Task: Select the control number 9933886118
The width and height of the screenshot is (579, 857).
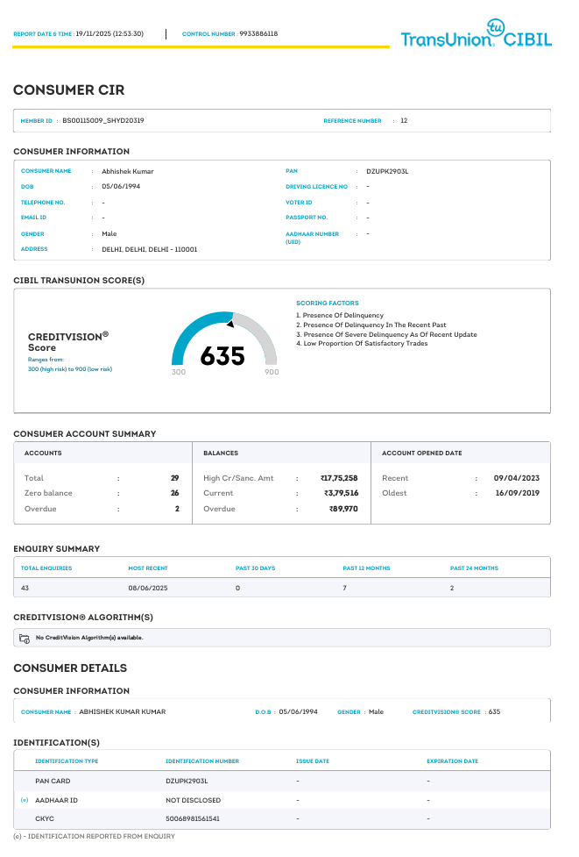Action: pos(258,34)
